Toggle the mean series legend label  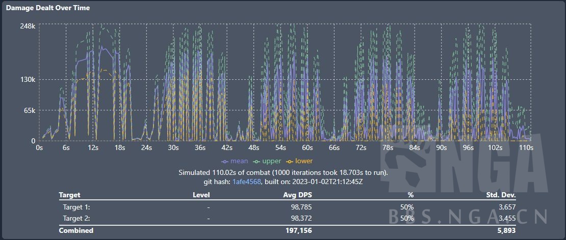(x=239, y=161)
